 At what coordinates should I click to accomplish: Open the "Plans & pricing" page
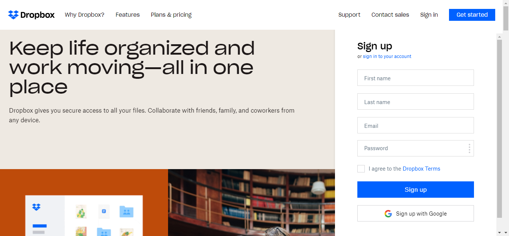point(171,15)
